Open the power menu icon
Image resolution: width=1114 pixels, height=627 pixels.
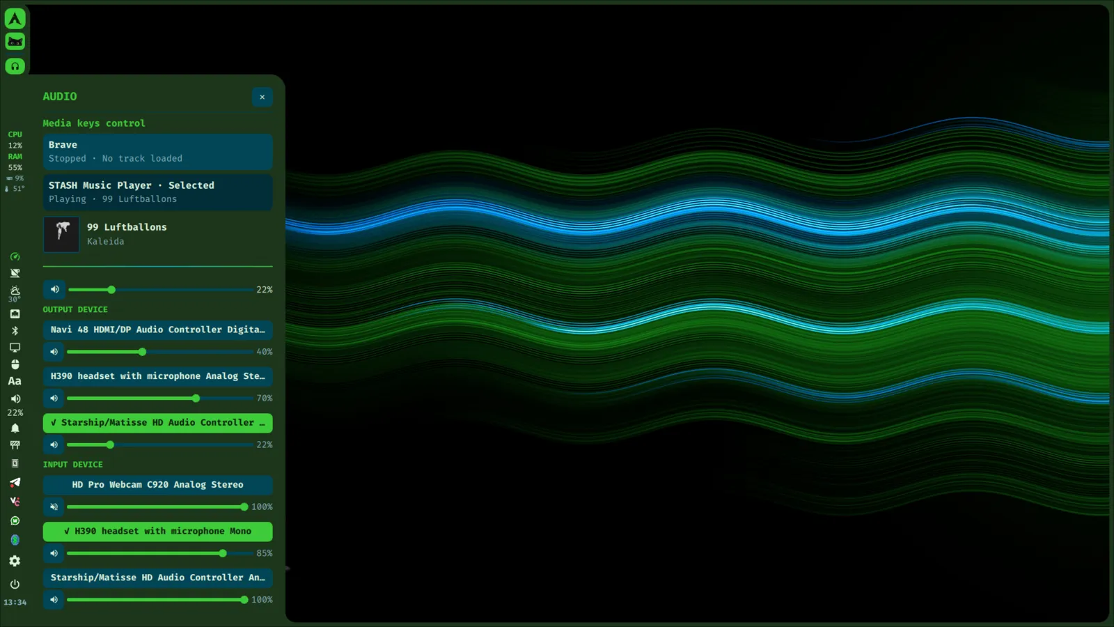coord(15,584)
